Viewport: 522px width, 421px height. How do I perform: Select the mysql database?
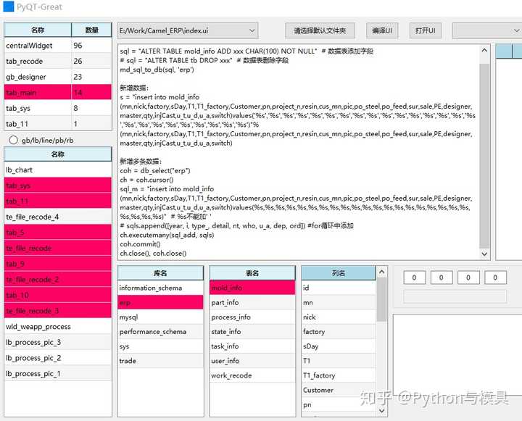(160, 317)
